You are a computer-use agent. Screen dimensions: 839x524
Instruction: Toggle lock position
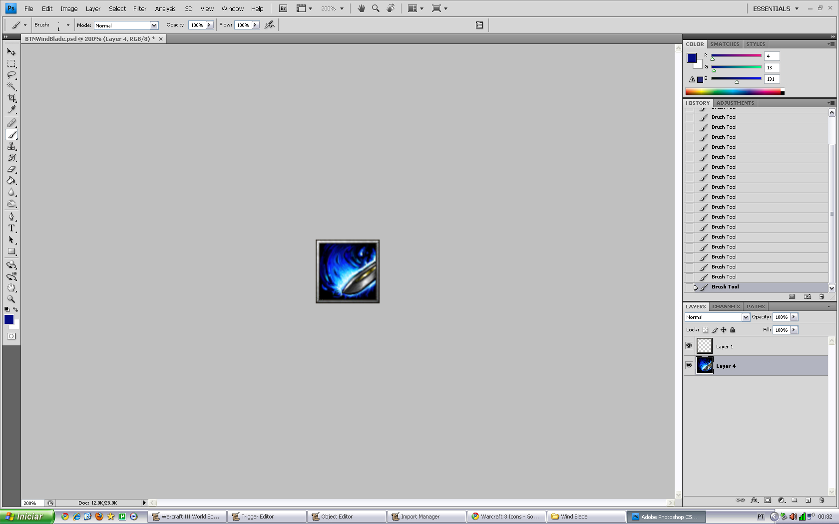click(x=724, y=330)
